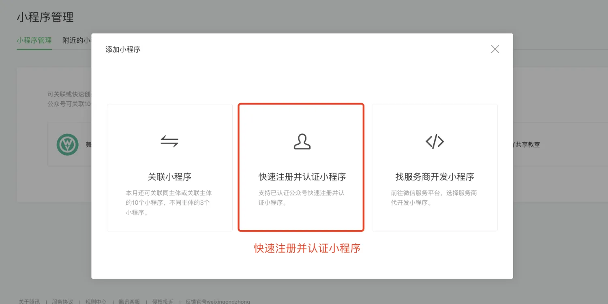This screenshot has height=304, width=608.
Task: Select the 关联小程序 card title
Action: [169, 177]
